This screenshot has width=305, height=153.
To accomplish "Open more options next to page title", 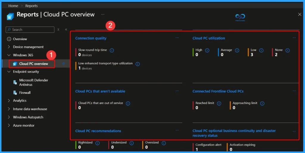I will coord(103,14).
